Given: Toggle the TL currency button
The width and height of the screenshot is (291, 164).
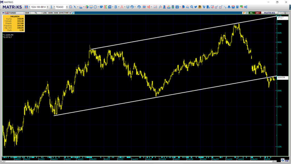Looking at the screenshot, I should 36,13.
